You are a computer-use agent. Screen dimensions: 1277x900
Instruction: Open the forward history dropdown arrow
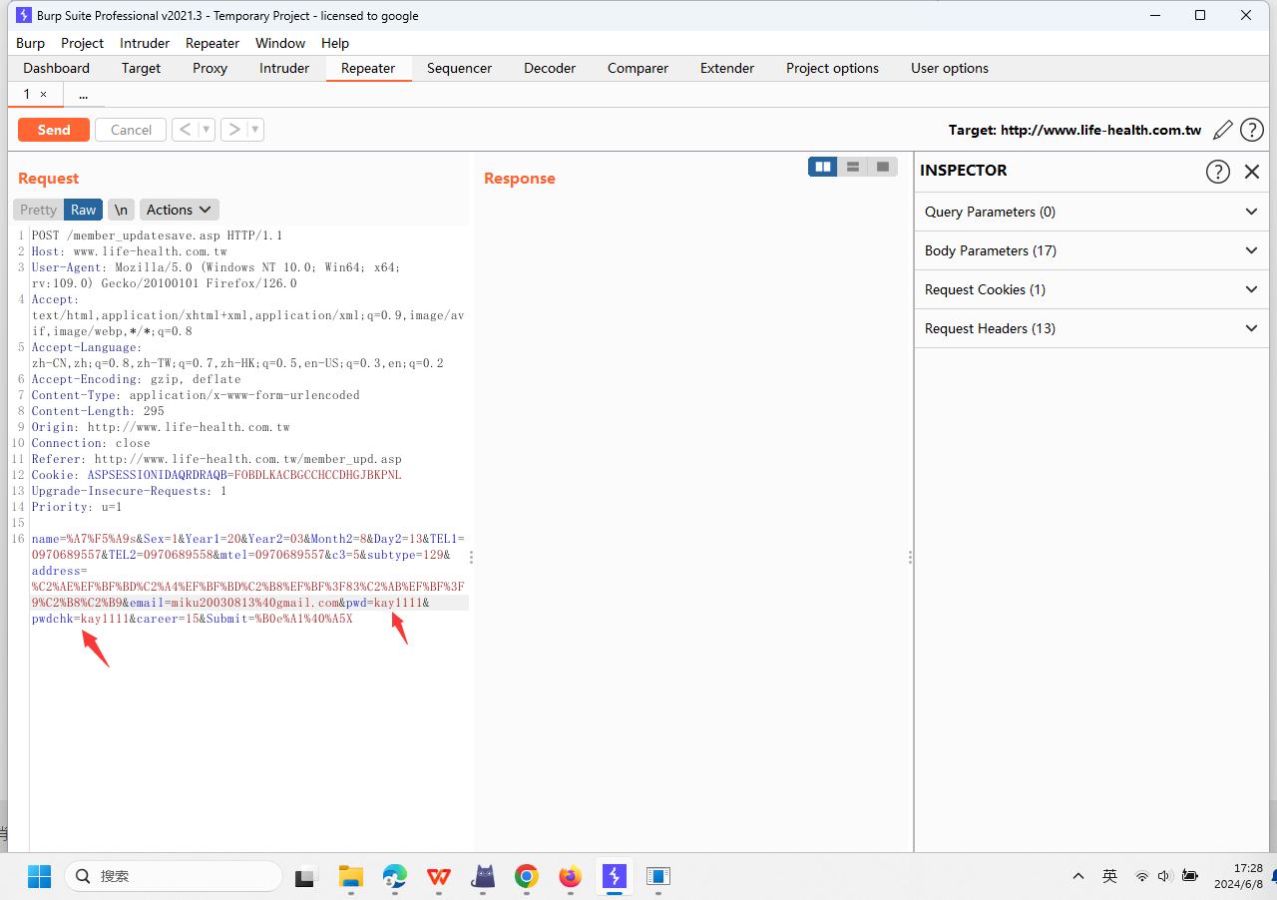tap(255, 130)
